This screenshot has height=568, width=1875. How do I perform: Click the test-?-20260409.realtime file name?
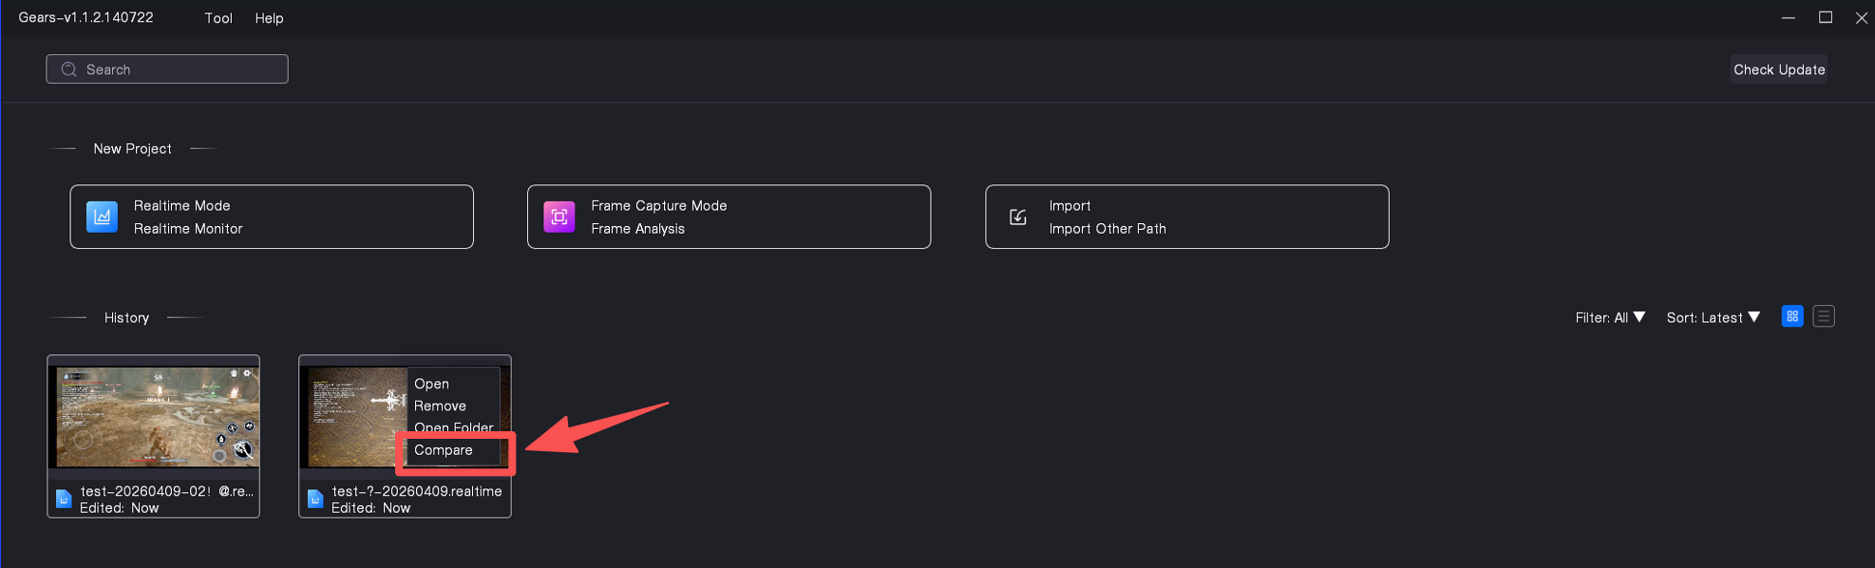417,491
